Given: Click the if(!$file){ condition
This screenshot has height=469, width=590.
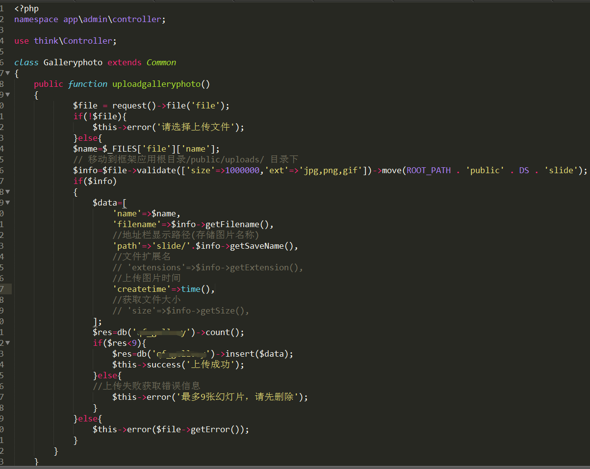Looking at the screenshot, I should point(100,116).
